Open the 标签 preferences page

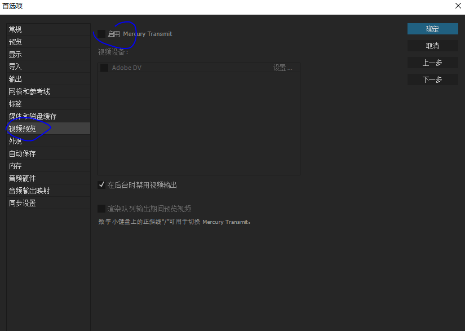point(48,104)
